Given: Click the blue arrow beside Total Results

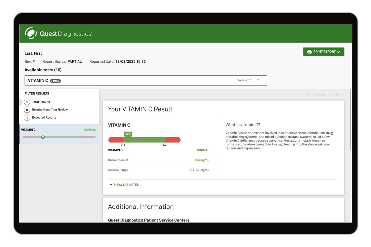Looking at the screenshot, I should pyautogui.click(x=21, y=102).
